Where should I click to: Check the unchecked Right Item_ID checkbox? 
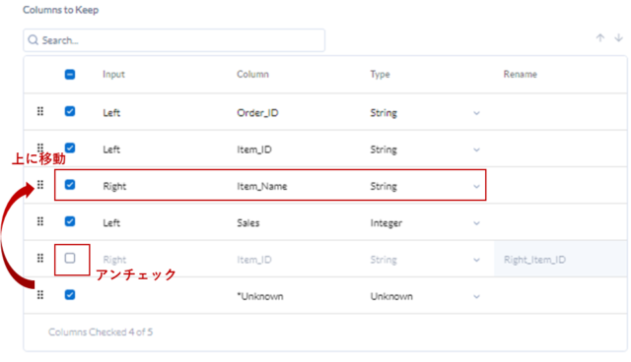(x=70, y=258)
